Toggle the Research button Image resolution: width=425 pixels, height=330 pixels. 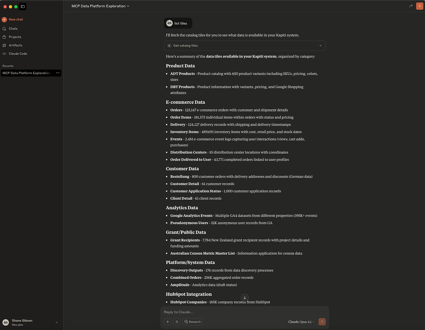(193, 322)
